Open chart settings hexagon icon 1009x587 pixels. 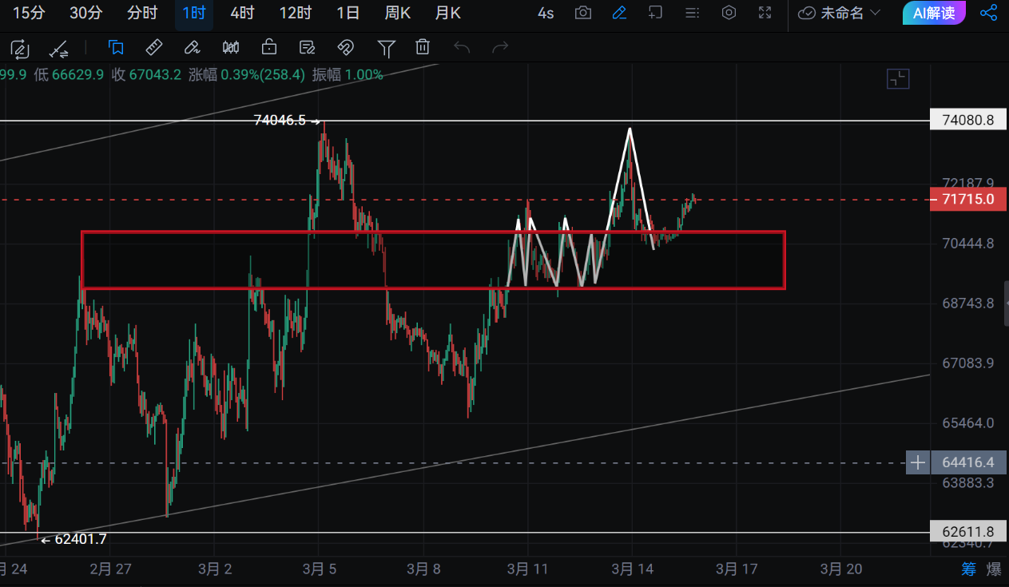[728, 13]
